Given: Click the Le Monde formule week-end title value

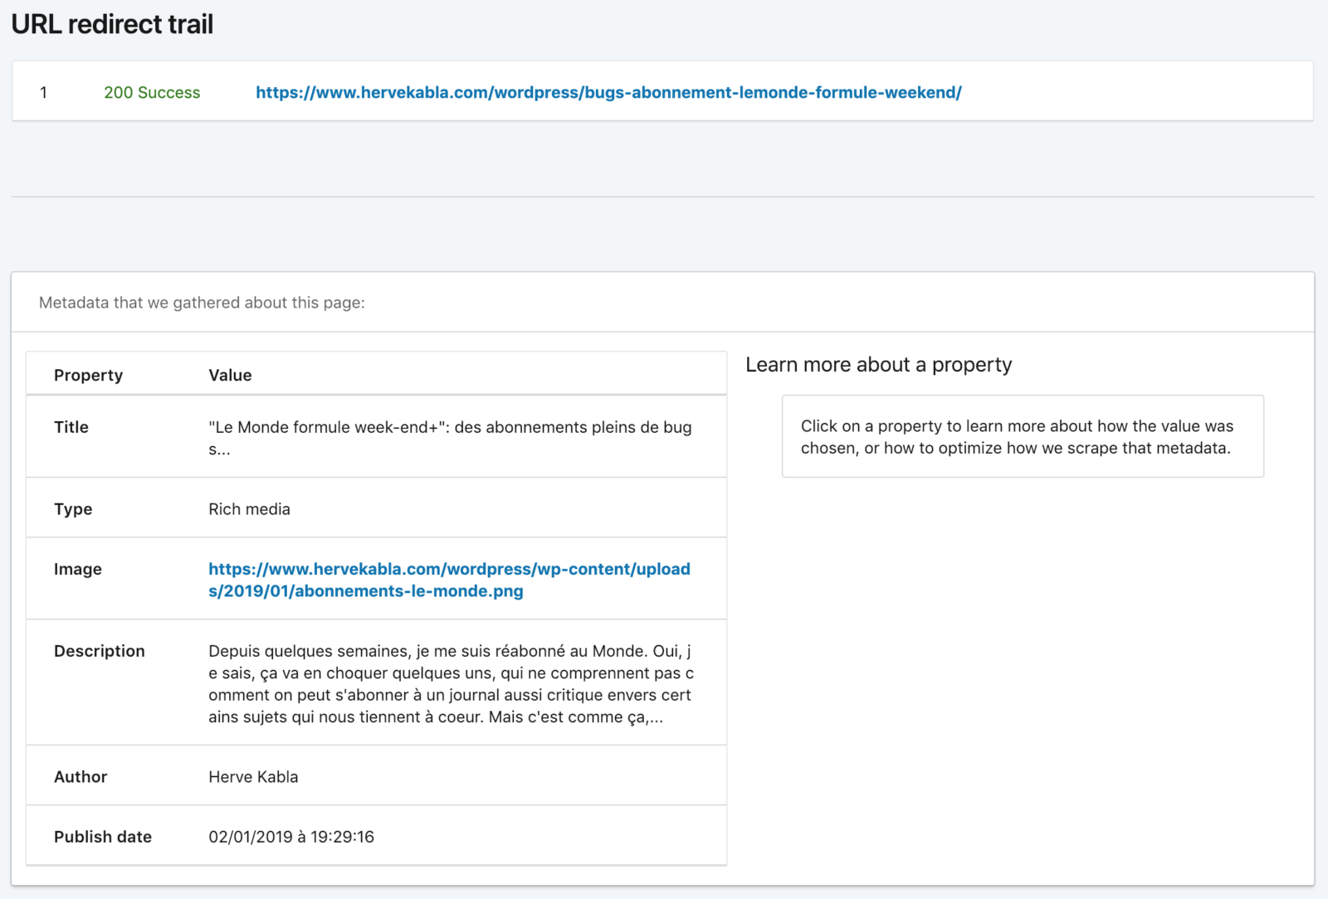Looking at the screenshot, I should point(450,438).
